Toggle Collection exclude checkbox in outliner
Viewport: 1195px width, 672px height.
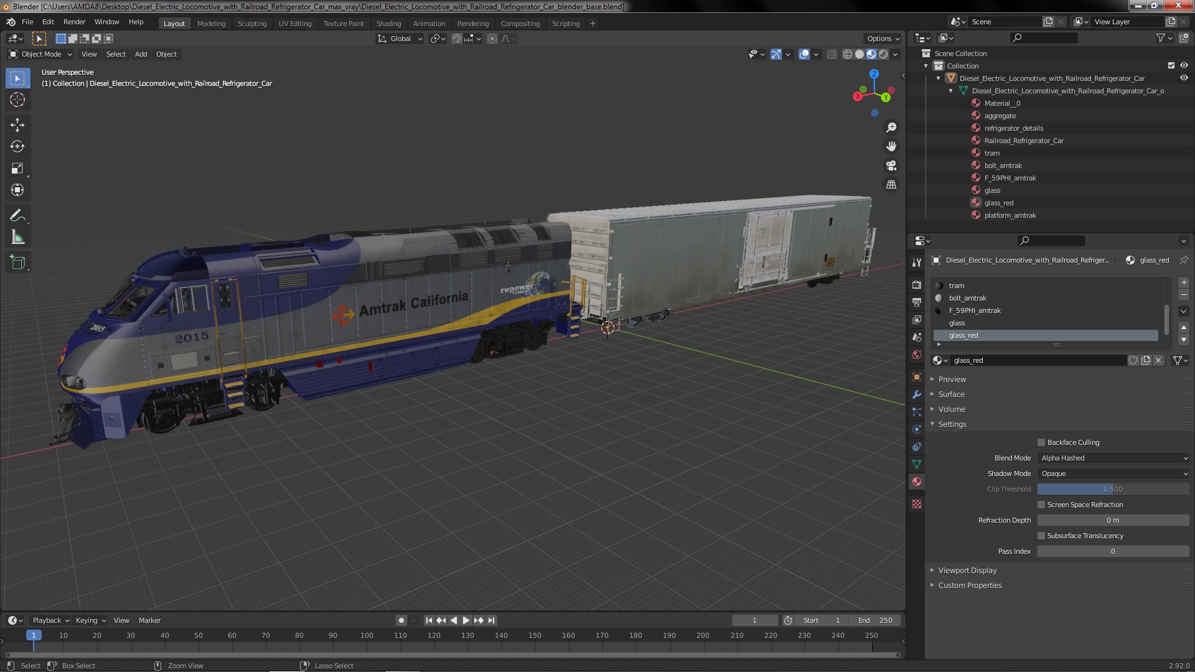coord(1171,65)
